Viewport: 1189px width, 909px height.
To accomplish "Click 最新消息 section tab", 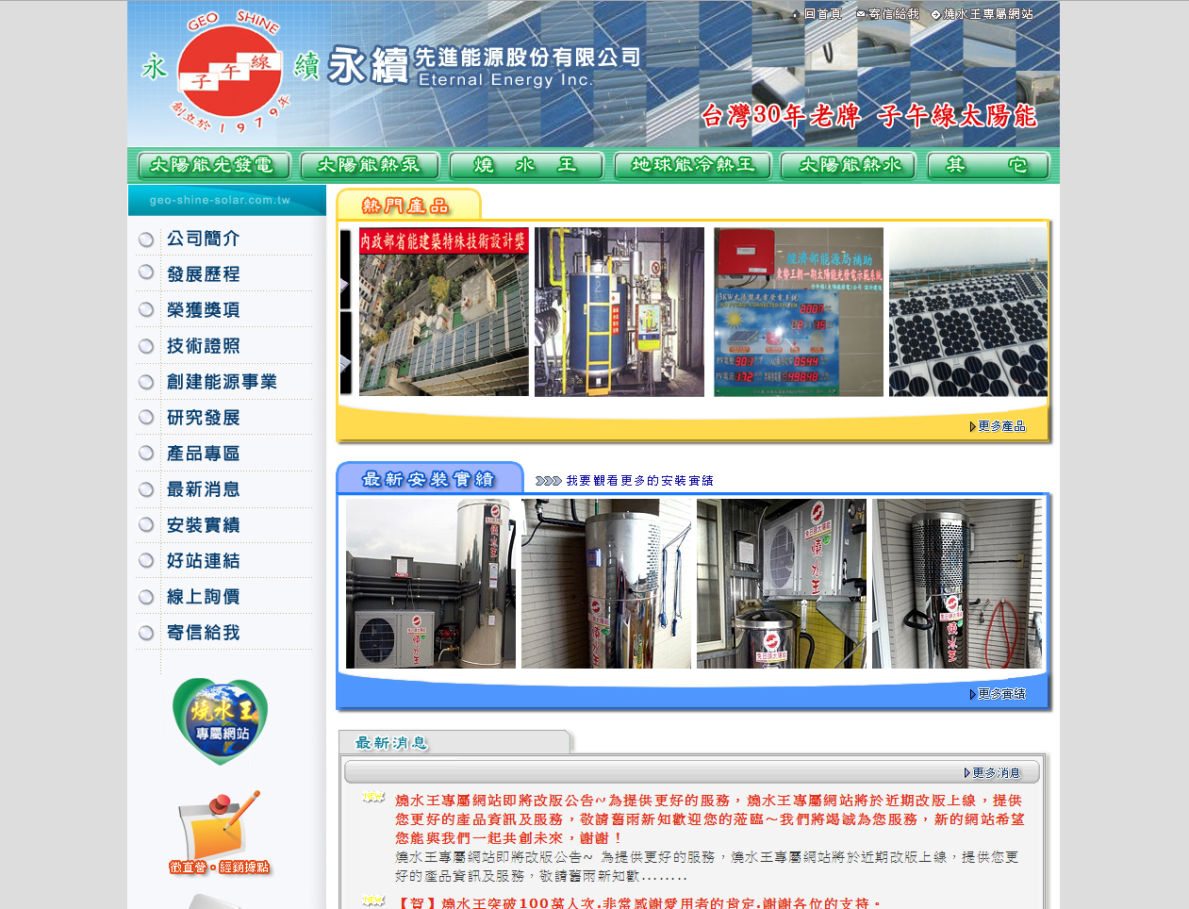I will click(x=454, y=743).
